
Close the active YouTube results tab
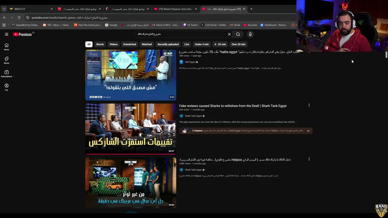244,9
